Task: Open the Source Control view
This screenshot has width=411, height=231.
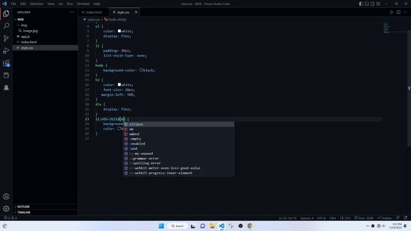Action: pyautogui.click(x=6, y=38)
